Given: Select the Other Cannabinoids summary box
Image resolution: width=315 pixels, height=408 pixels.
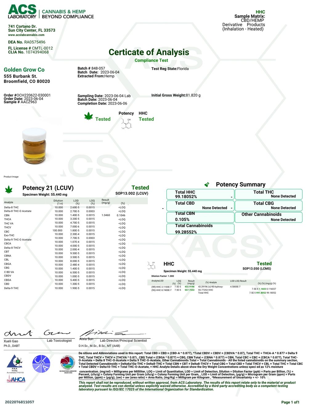Looking at the screenshot, I should pyautogui.click(x=269, y=217).
